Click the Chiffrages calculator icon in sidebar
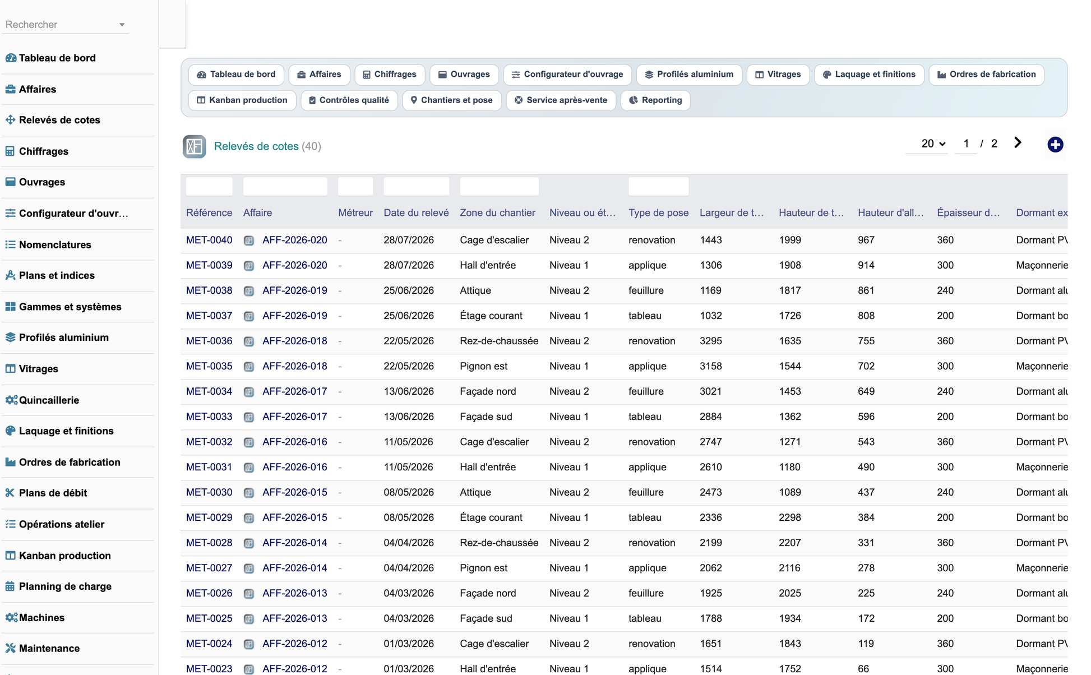 (11, 151)
